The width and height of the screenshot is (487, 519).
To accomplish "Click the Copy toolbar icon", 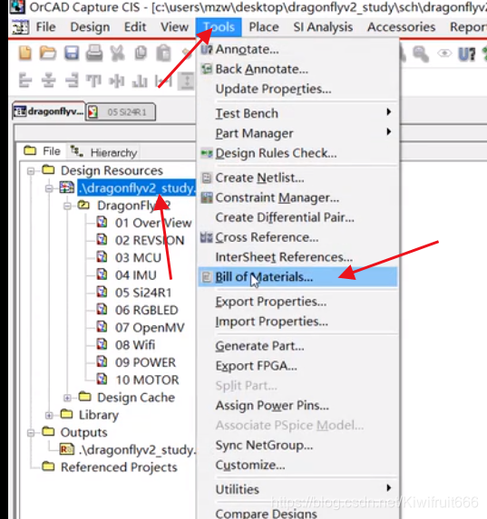I will pos(141,53).
